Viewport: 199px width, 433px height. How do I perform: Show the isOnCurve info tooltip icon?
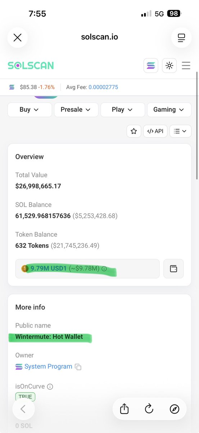(x=50, y=387)
